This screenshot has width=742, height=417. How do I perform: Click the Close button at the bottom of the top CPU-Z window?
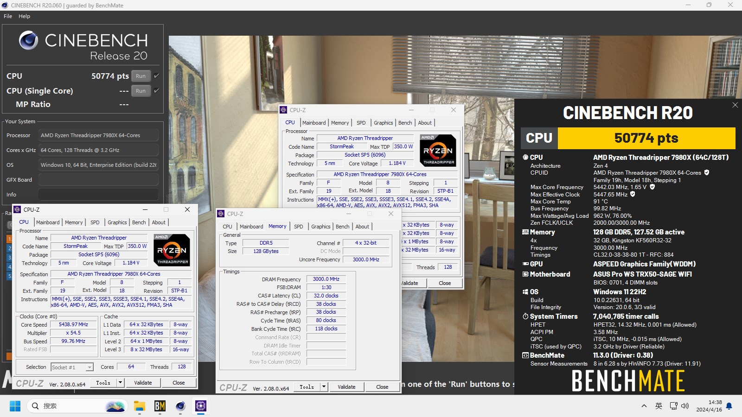[x=445, y=283]
